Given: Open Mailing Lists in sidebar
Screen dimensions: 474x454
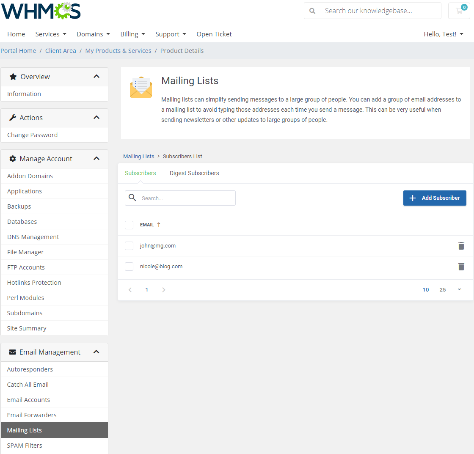Looking at the screenshot, I should click(55, 430).
